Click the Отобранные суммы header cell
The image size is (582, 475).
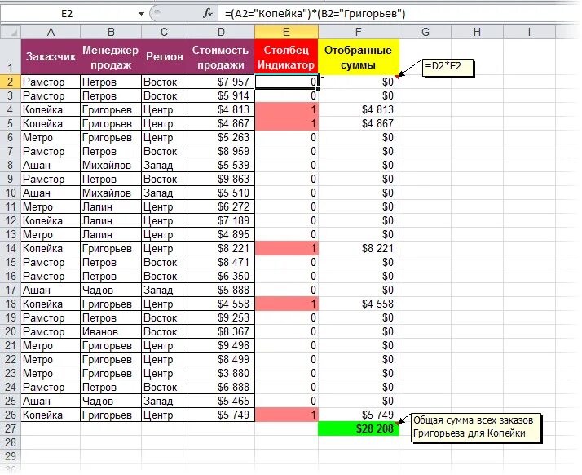tap(358, 57)
